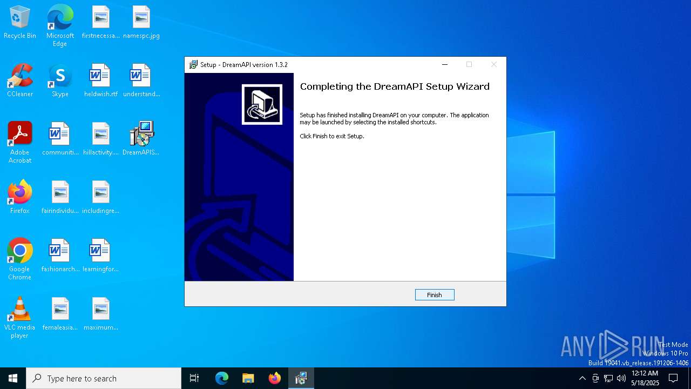Select the fashionarch... Word document icon
The image size is (691, 389).
(60, 256)
